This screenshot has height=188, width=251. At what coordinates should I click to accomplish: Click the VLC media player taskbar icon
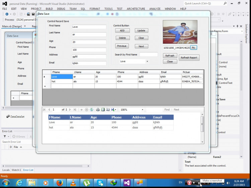click(73, 183)
